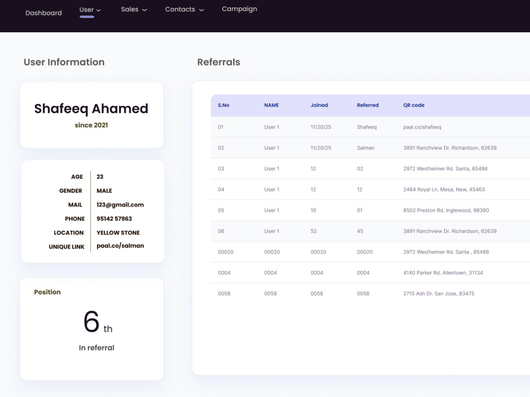Click Shafeeq in the Referred column
The width and height of the screenshot is (530, 397).
pyautogui.click(x=367, y=127)
